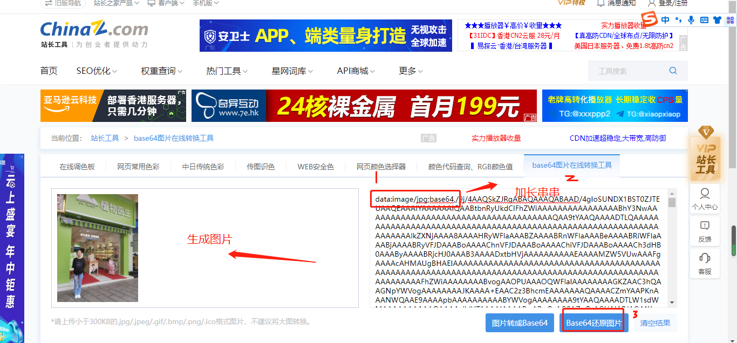Viewport: 737px width, 343px height.
Task: Click the Base64还原图片 button
Action: [x=594, y=323]
